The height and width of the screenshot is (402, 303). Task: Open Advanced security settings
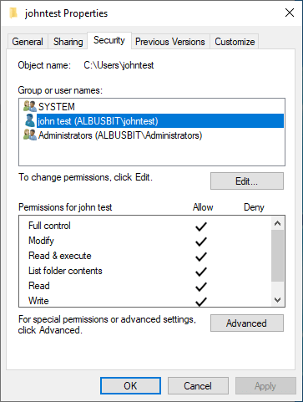(247, 323)
